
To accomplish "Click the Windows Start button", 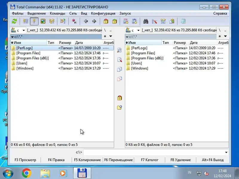I will [x=8, y=173].
